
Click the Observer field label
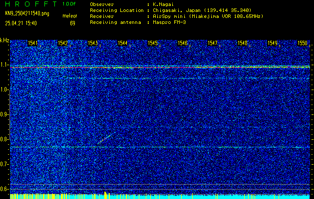tap(102, 4)
